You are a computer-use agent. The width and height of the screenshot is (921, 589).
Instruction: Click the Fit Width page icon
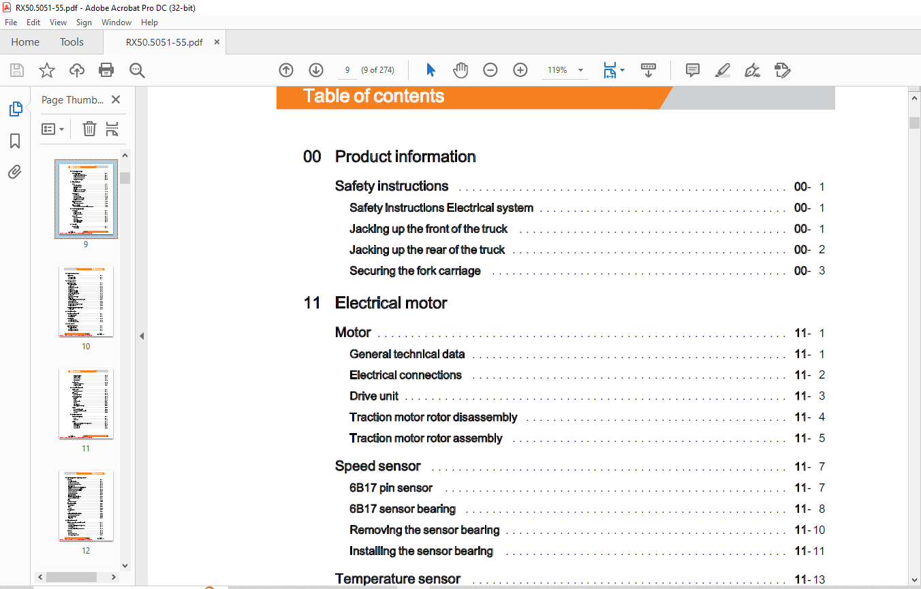[610, 70]
